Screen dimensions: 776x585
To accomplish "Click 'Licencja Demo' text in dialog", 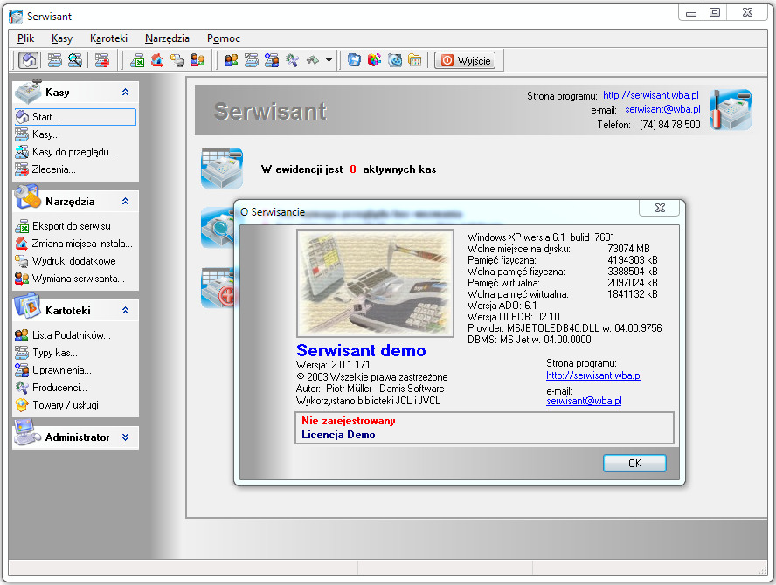I will click(x=338, y=435).
